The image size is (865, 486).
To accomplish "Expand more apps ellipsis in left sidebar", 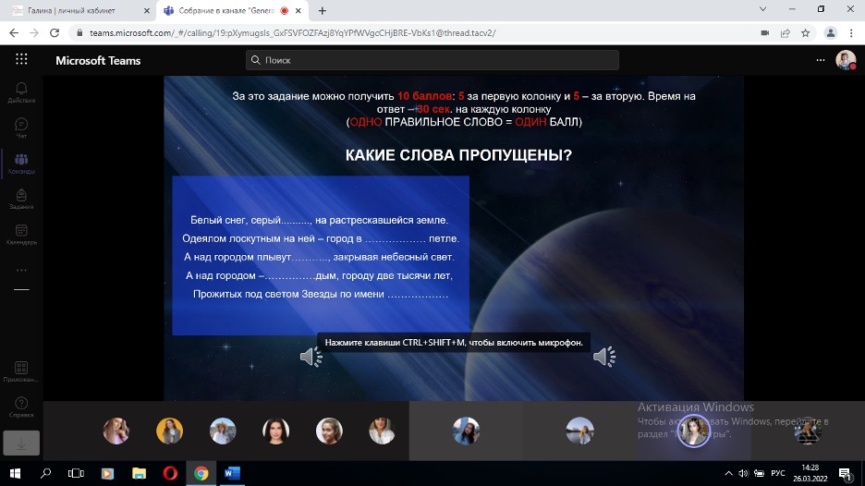I will click(20, 270).
